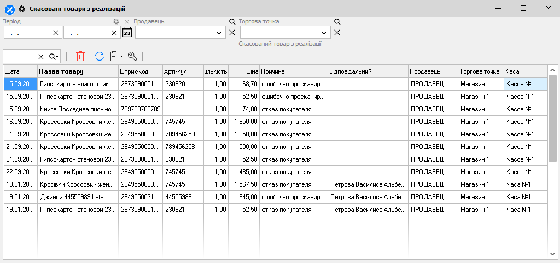Screen dimensions: 560x263
Task: Click the gear icon beside Період label
Action: tap(116, 22)
